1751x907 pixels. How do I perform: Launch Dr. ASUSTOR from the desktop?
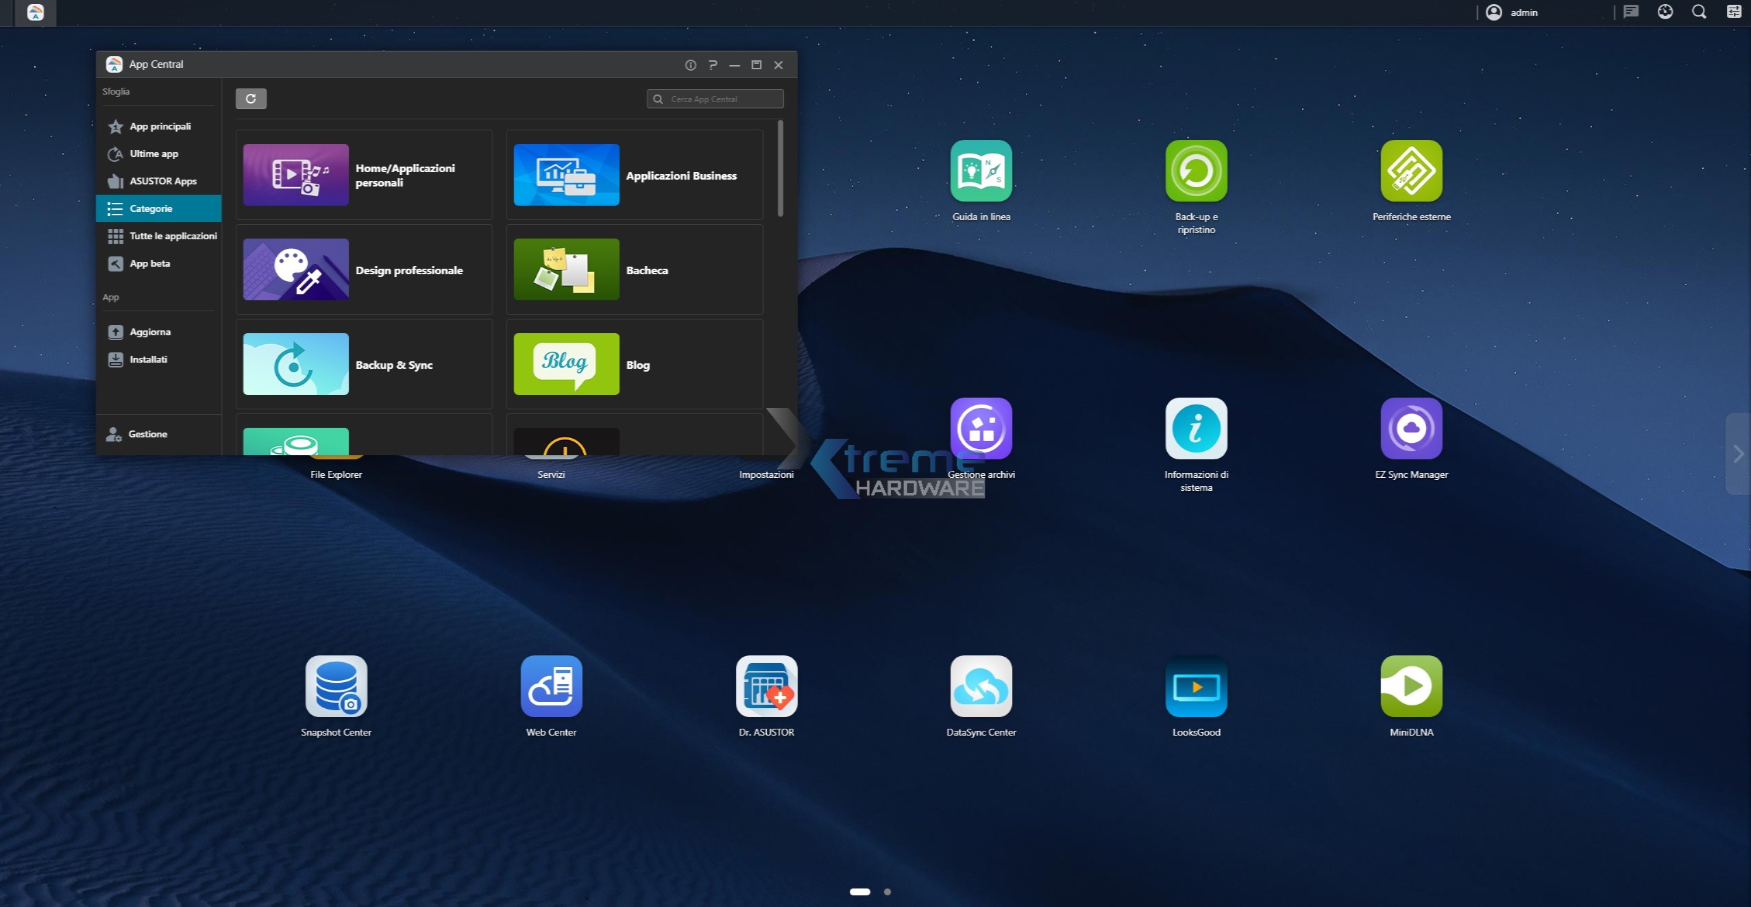click(766, 686)
